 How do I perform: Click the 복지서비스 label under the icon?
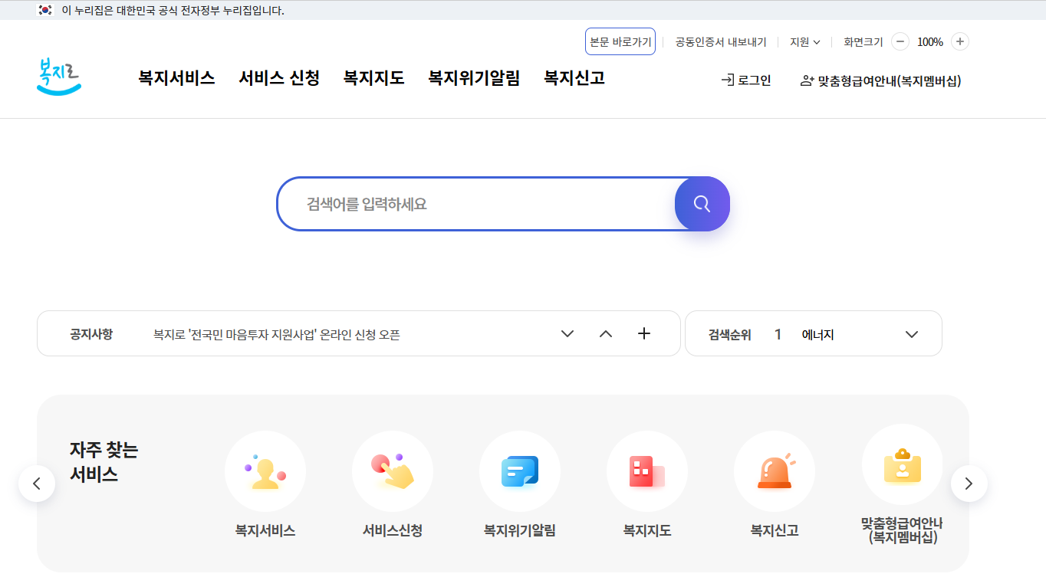tap(265, 530)
